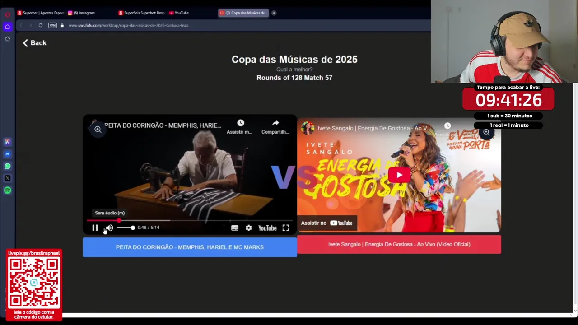The height and width of the screenshot is (325, 578).
Task: Vote for PEITA DO CORINGÃO blue button
Action: [190, 247]
